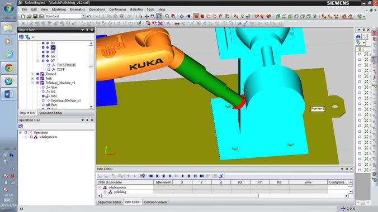Click the layout icon beside the save icon

point(41,16)
